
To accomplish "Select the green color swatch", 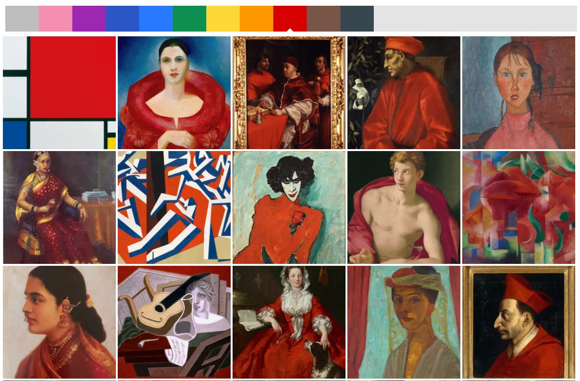I will click(x=190, y=19).
